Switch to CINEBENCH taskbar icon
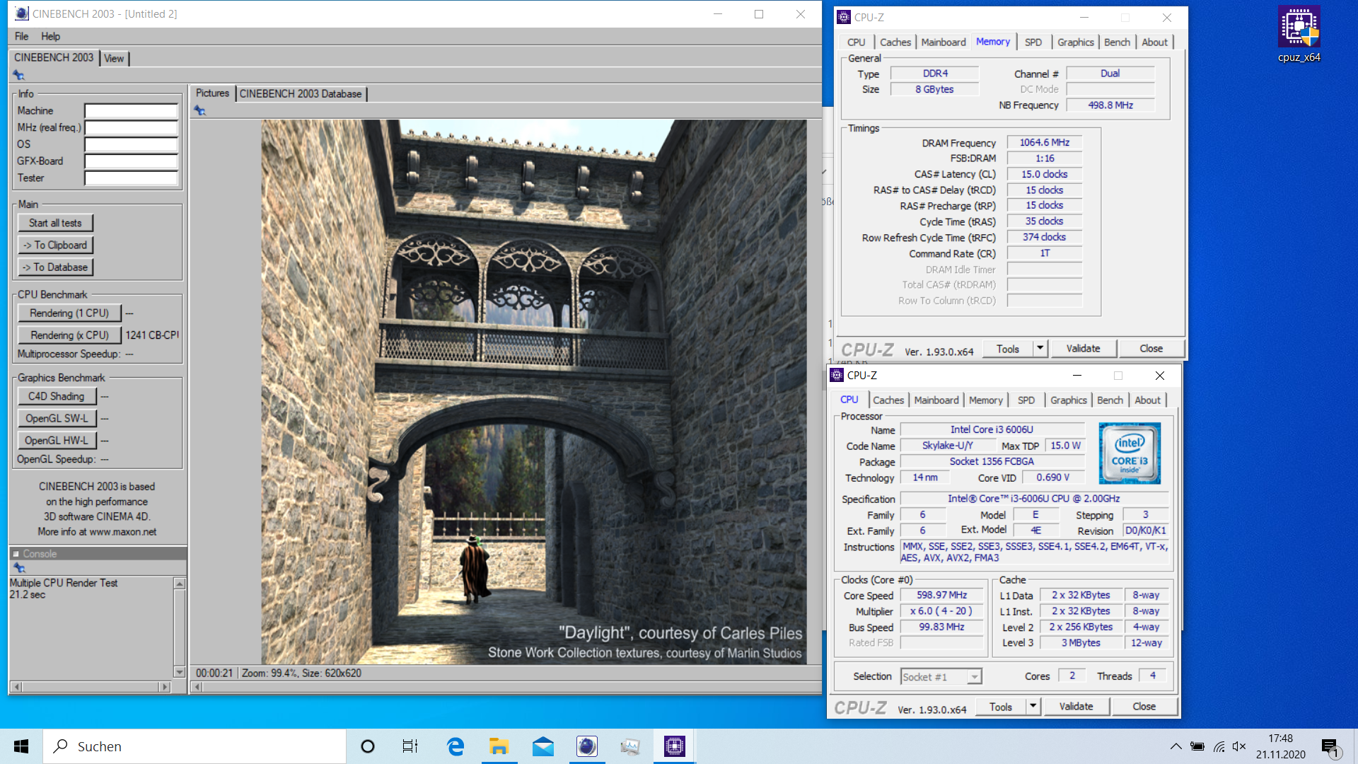The height and width of the screenshot is (764, 1358). click(586, 746)
